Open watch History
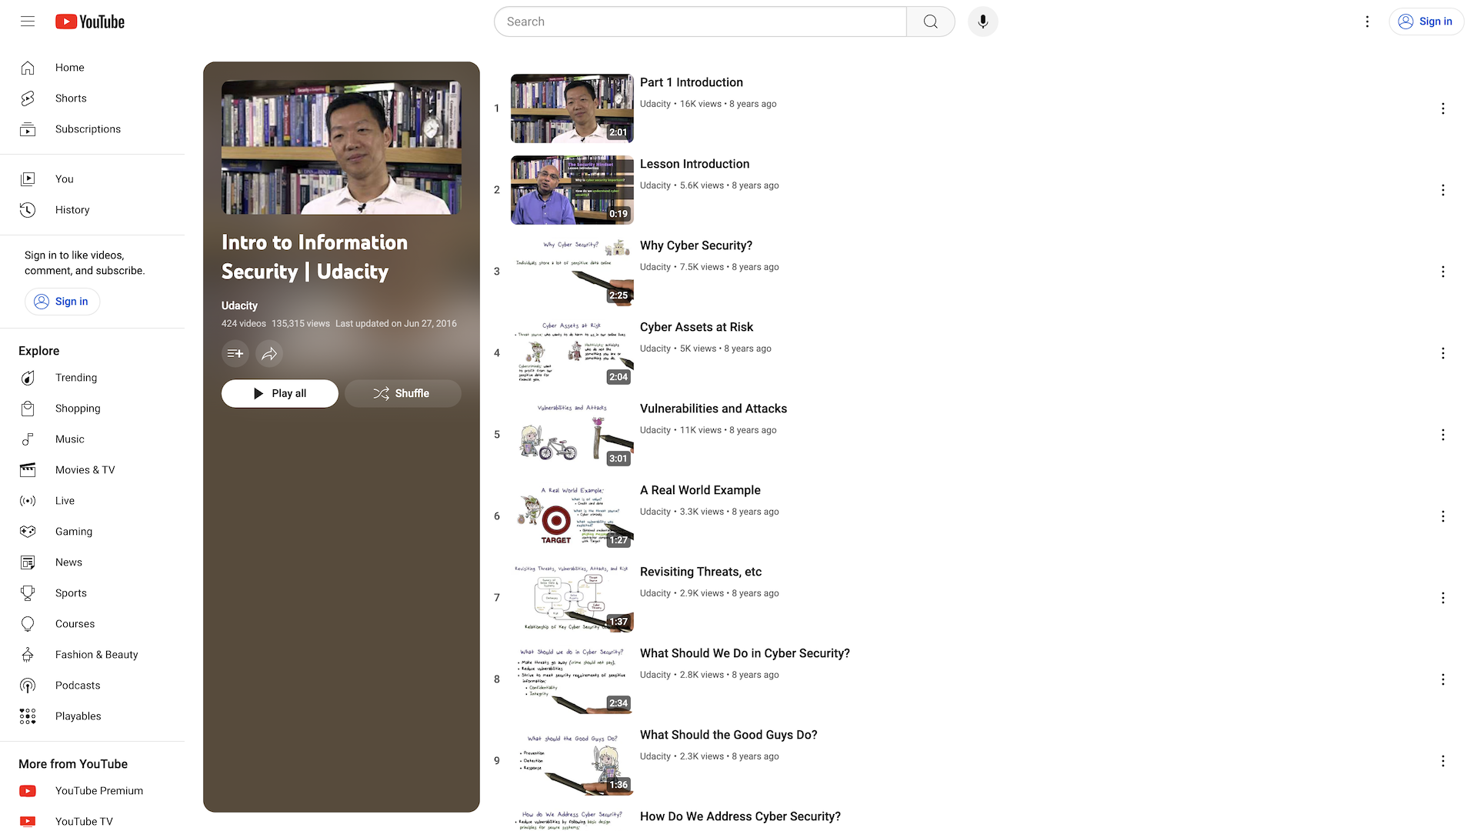 pyautogui.click(x=92, y=210)
